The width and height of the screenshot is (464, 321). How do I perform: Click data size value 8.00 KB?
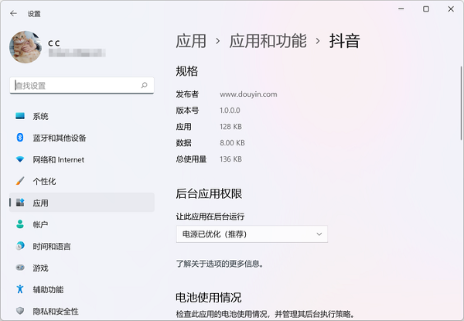(x=232, y=143)
